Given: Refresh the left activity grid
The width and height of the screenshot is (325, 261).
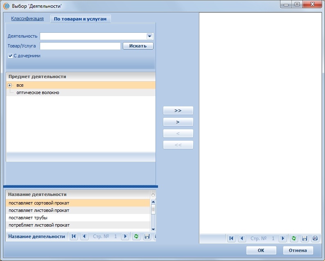Looking at the screenshot, I should 136,236.
